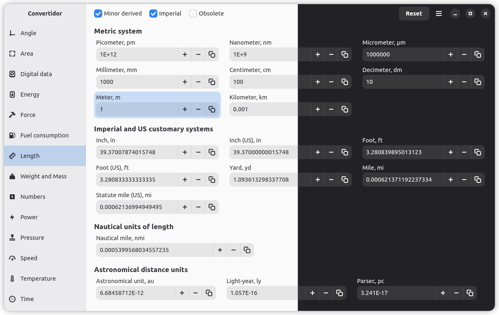This screenshot has width=499, height=315.
Task: Decrease the Astronomical unit value
Action: pyautogui.click(x=196, y=293)
